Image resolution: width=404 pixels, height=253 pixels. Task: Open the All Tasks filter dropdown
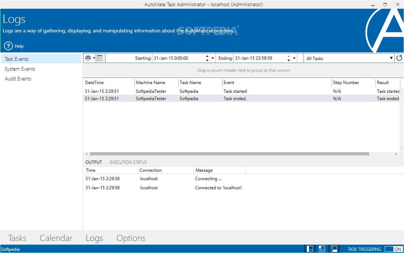391,58
